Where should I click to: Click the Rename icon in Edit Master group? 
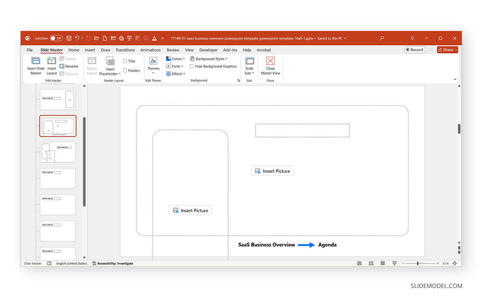coord(69,66)
